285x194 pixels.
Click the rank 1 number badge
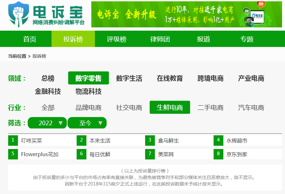pos(13,140)
